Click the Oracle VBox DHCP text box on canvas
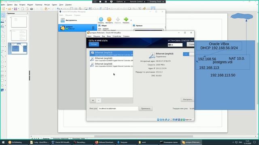This screenshot has width=259, height=145. [219, 46]
